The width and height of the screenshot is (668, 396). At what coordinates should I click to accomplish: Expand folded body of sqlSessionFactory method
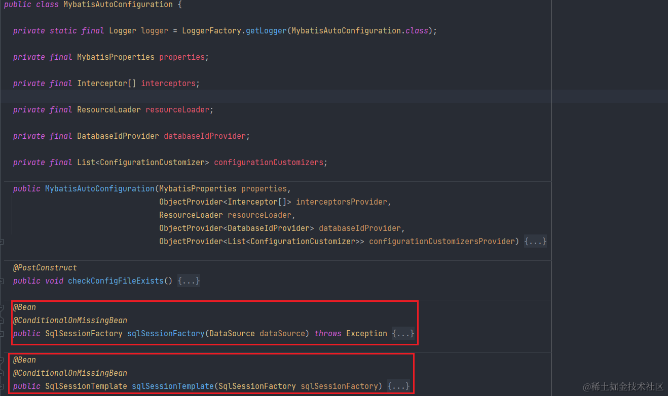click(x=403, y=334)
